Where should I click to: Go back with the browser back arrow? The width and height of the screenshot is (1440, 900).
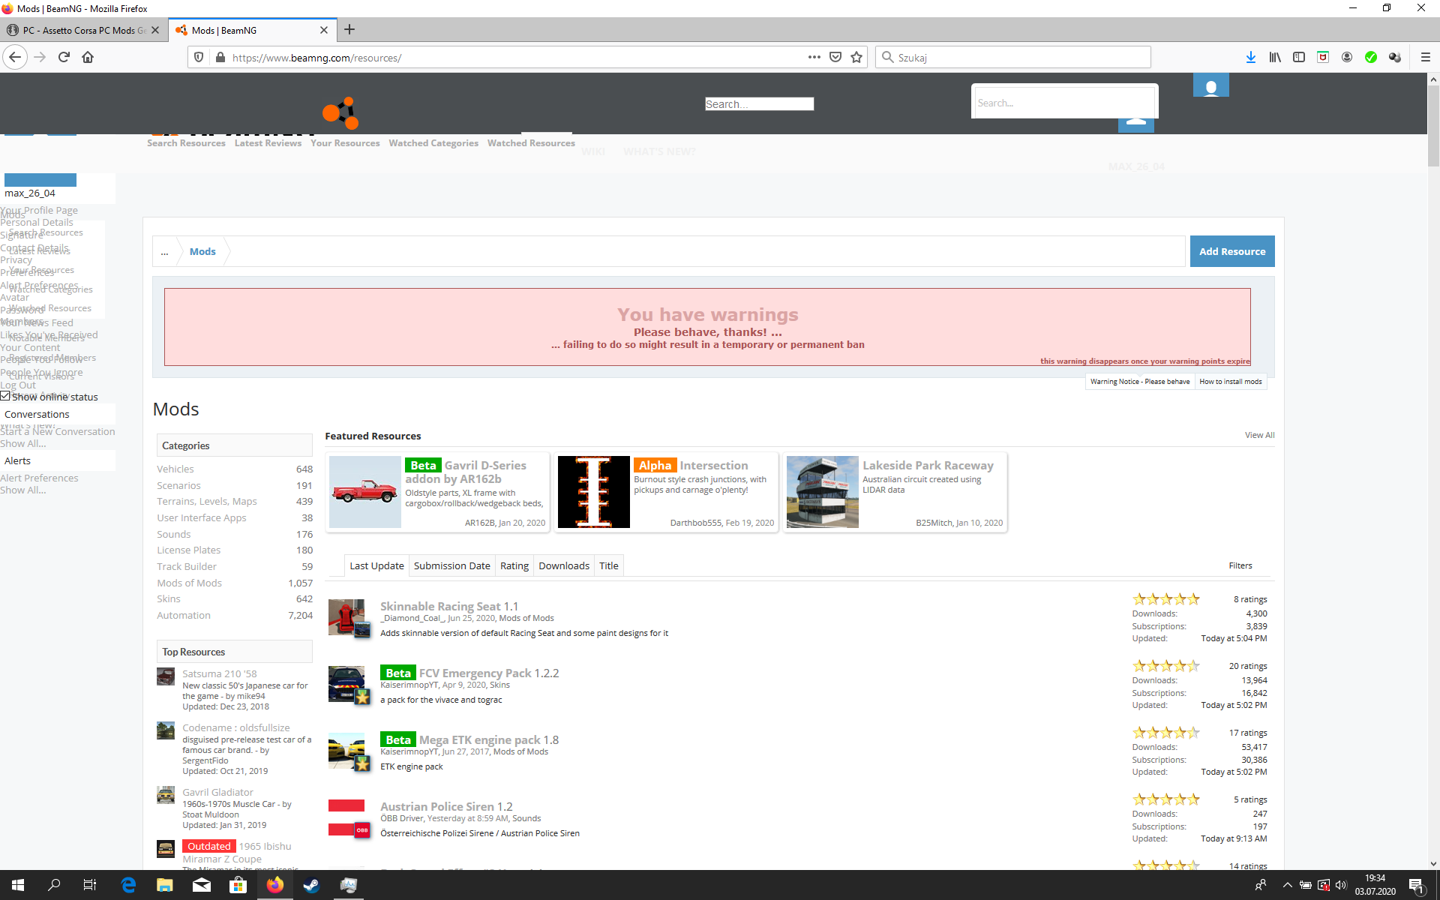tap(15, 57)
